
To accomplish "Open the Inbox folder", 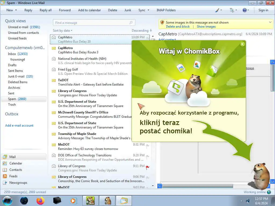I will pyautogui.click(x=17, y=54).
